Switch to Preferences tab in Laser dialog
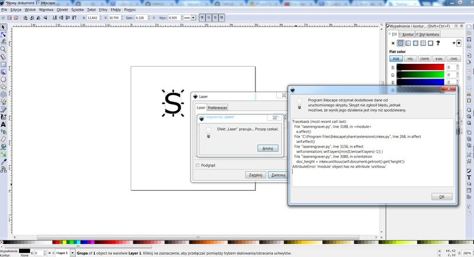 [217, 108]
